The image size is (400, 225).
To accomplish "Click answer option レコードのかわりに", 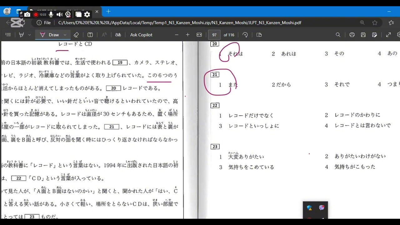I will (357, 115).
